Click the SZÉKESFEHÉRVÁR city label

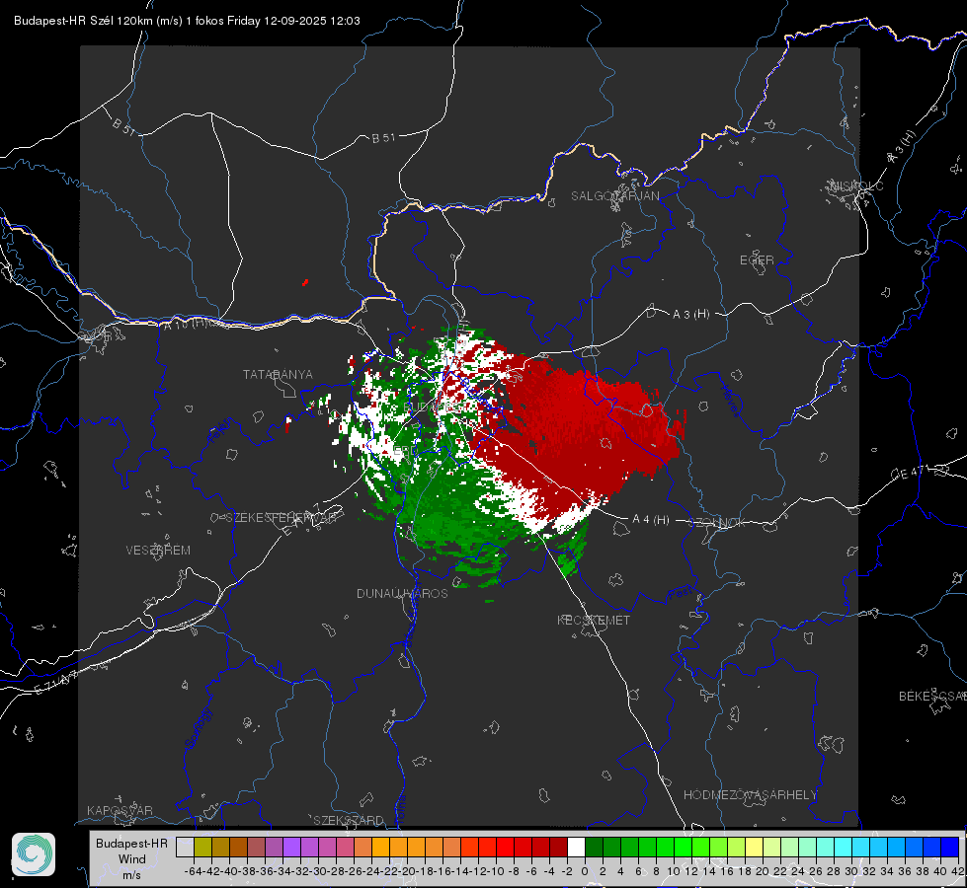pos(282,518)
